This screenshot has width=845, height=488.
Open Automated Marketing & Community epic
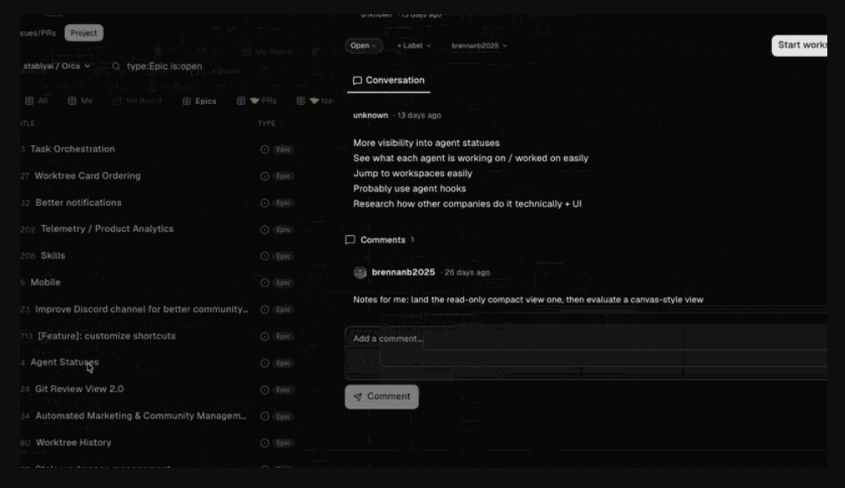[140, 416]
